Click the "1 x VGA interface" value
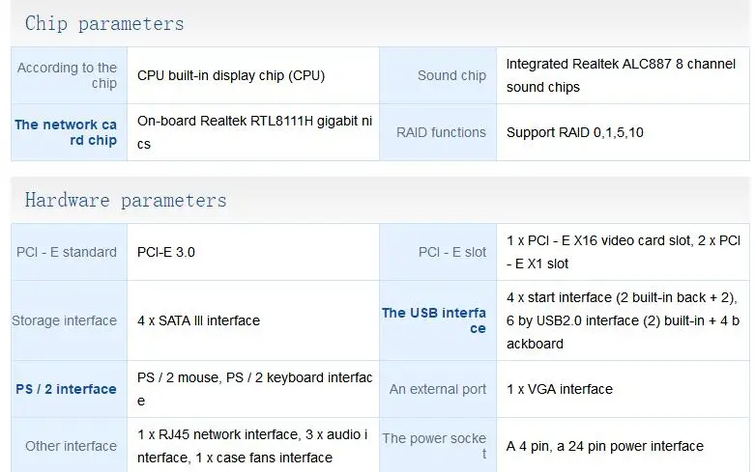This screenshot has height=472, width=755. tap(560, 389)
